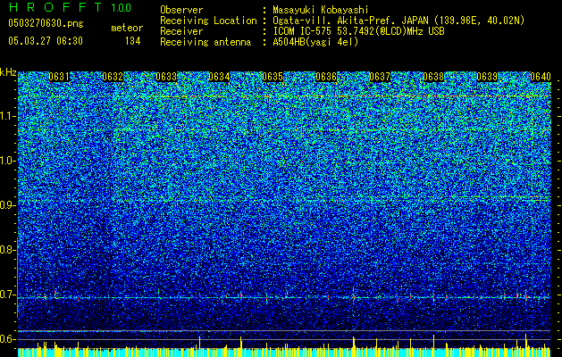Click the 0635 time marker
The width and height of the screenshot is (562, 357).
pyautogui.click(x=273, y=77)
